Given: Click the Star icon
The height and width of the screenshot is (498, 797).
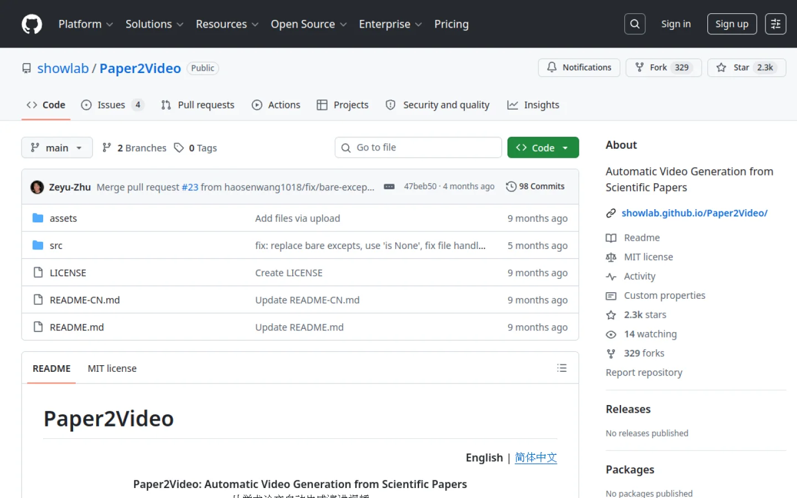Looking at the screenshot, I should pyautogui.click(x=721, y=68).
